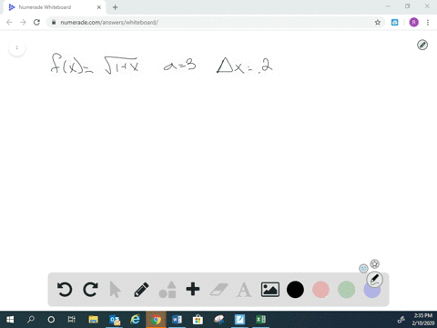Select the text tool
The width and height of the screenshot is (437, 328).
coord(244,290)
